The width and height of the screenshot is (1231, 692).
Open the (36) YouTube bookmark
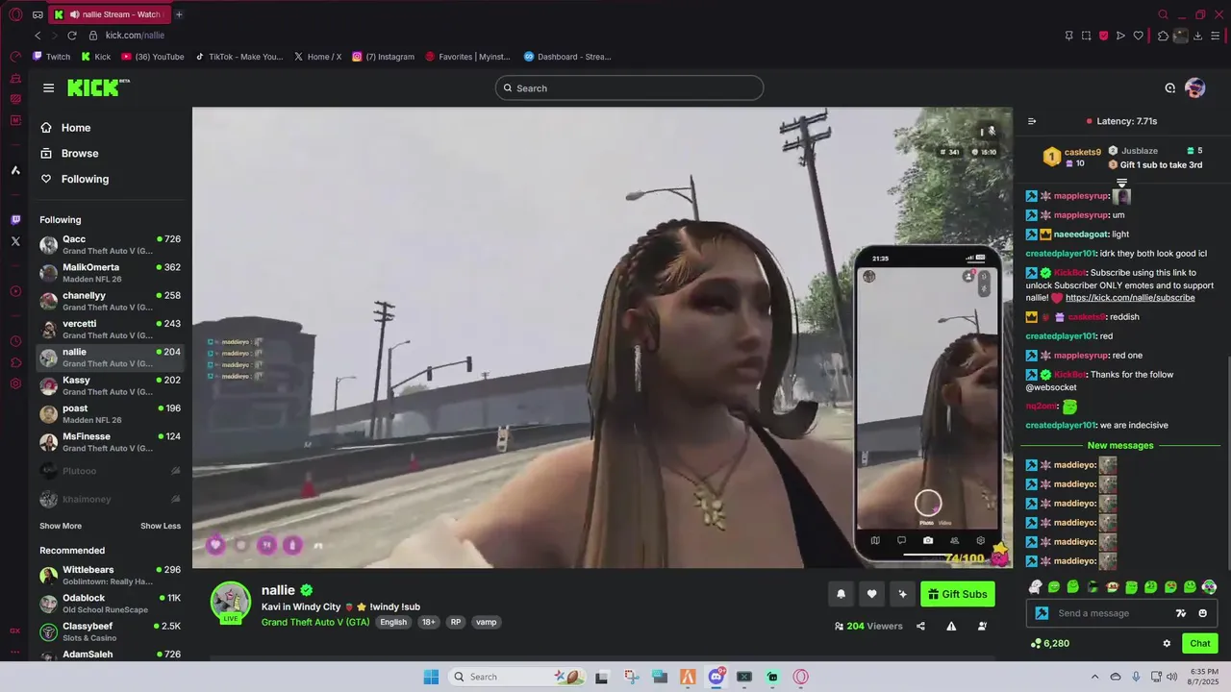[x=153, y=57]
